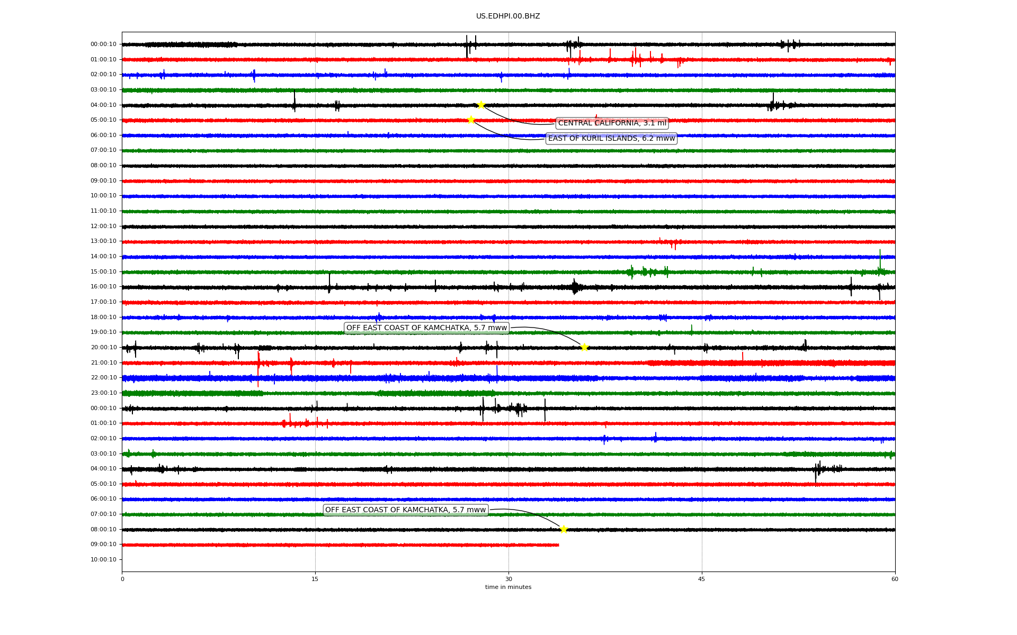Click the 20:00:10 row label
The height and width of the screenshot is (635, 1017).
click(x=103, y=348)
